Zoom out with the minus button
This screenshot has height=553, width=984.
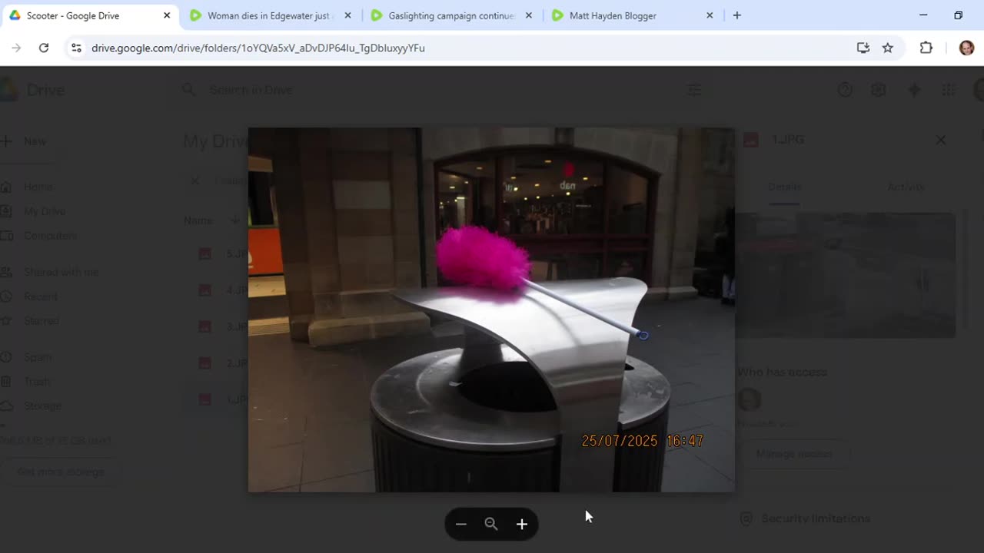tap(461, 524)
